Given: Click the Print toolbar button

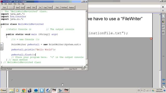Looking at the screenshot, I should [34, 7].
